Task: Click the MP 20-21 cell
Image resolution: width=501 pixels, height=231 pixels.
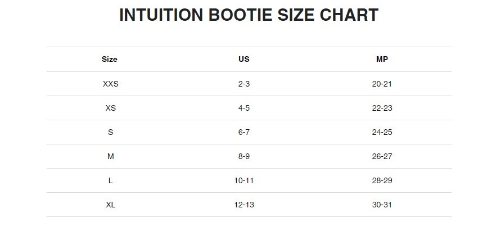Action: pos(382,84)
